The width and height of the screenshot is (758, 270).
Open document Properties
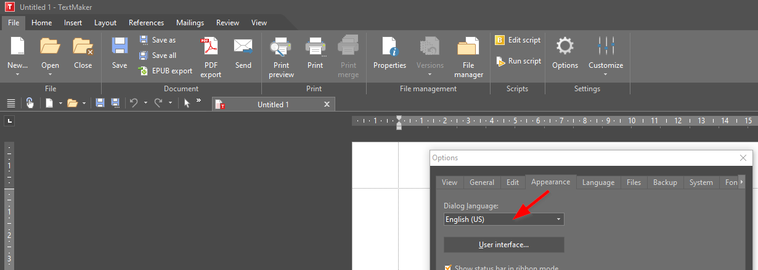(x=389, y=47)
